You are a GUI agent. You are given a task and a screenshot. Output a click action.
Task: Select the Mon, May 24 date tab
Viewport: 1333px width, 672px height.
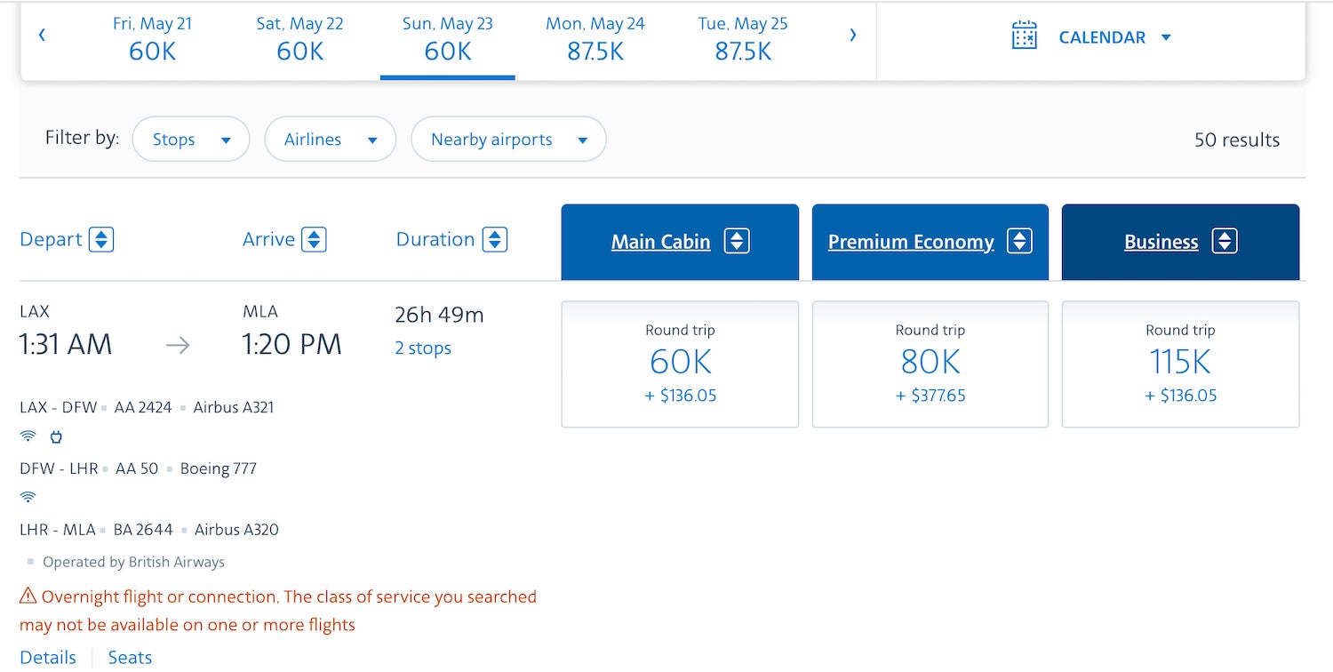click(595, 37)
